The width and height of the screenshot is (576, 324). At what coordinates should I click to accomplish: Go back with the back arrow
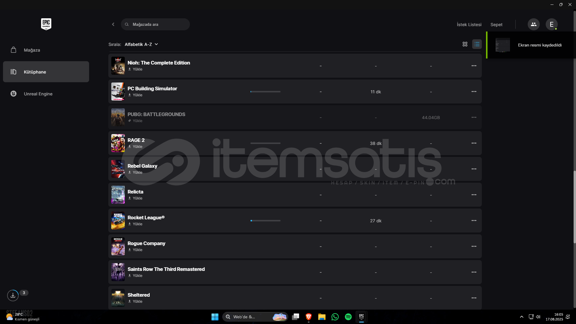click(113, 24)
